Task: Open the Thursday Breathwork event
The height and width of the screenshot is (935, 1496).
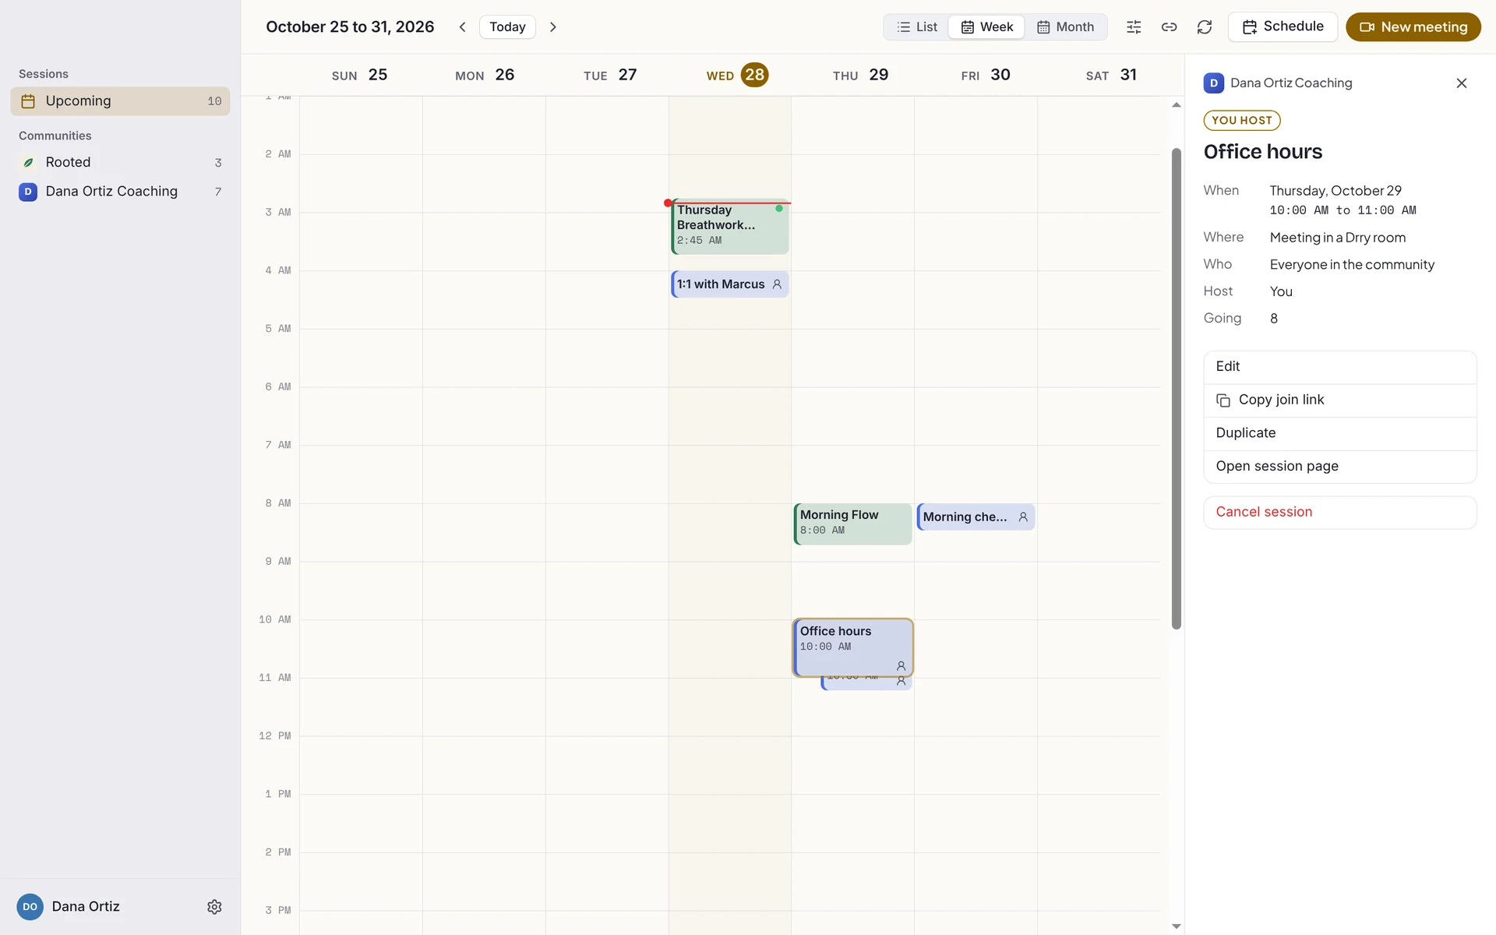Action: point(730,227)
